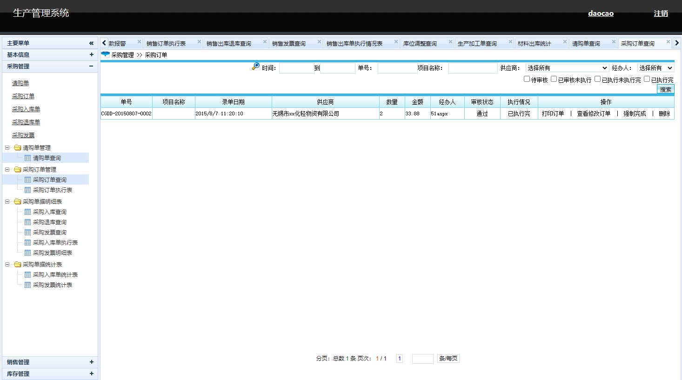Click the 请购单管理 folder icon
The height and width of the screenshot is (380, 682).
coord(18,148)
